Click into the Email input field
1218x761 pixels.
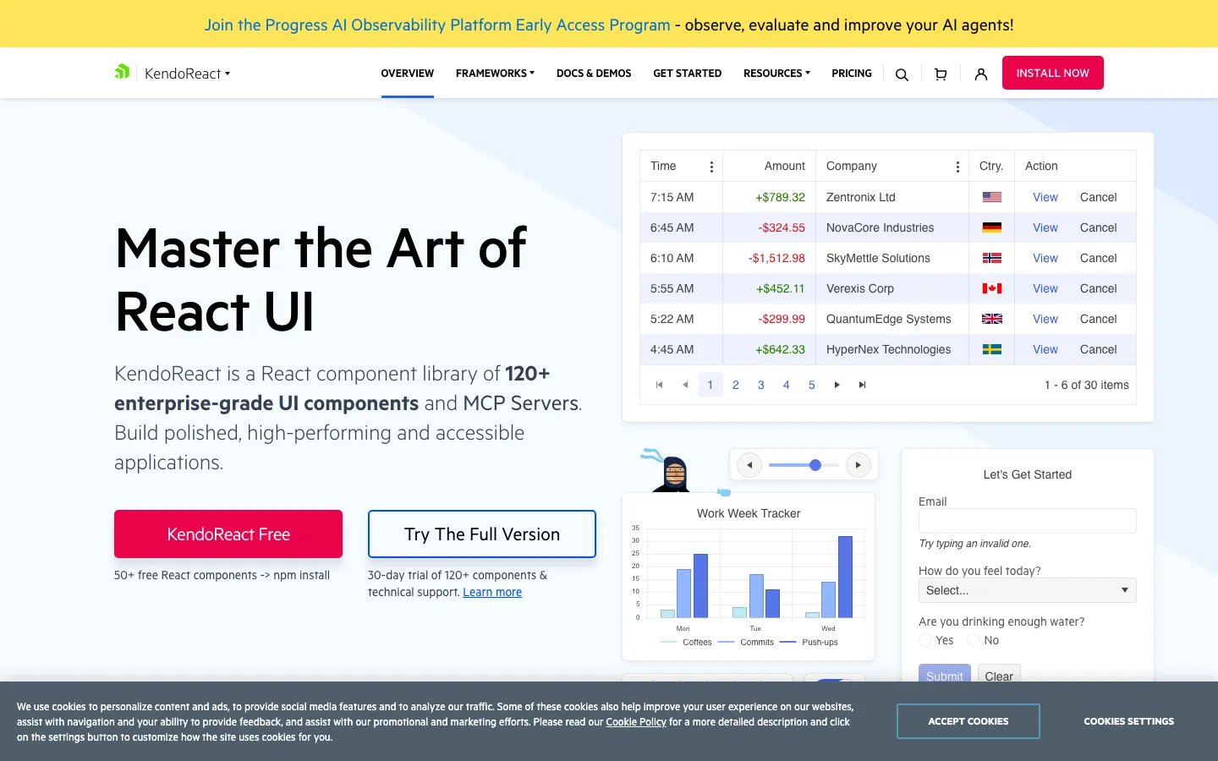[1027, 521]
